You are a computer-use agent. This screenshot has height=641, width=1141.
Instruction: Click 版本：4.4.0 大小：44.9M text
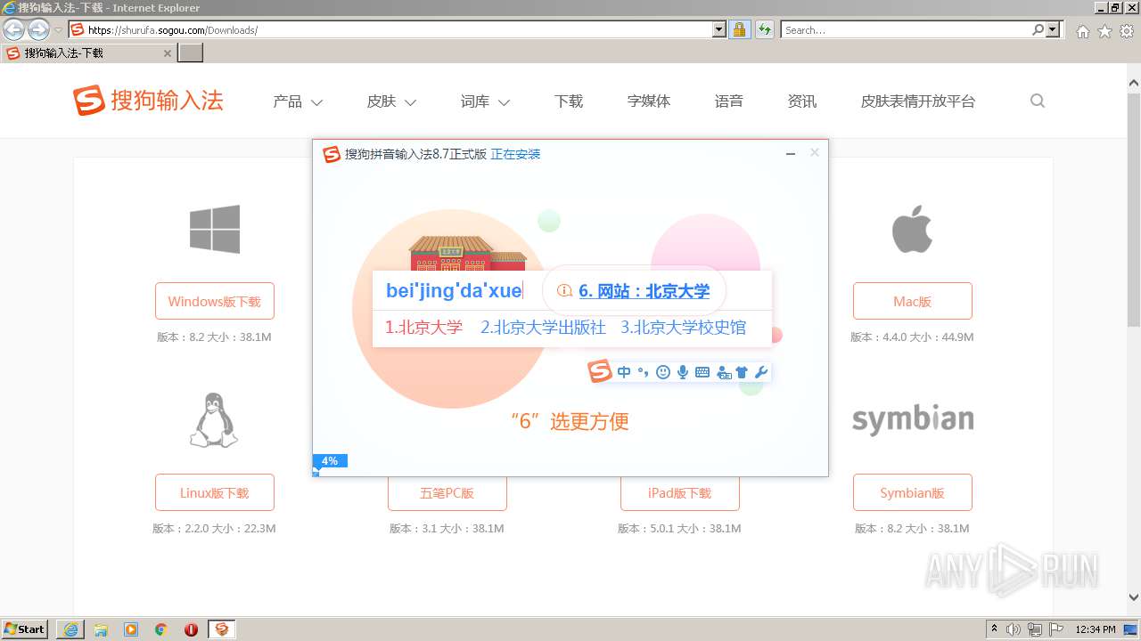[912, 337]
